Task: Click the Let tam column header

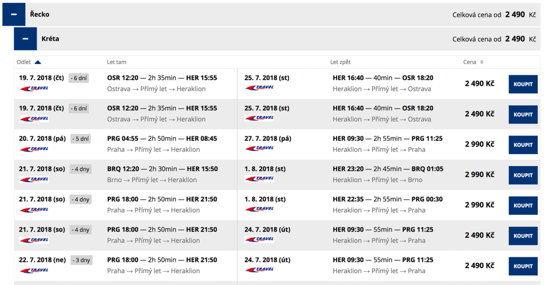Action: [x=117, y=62]
